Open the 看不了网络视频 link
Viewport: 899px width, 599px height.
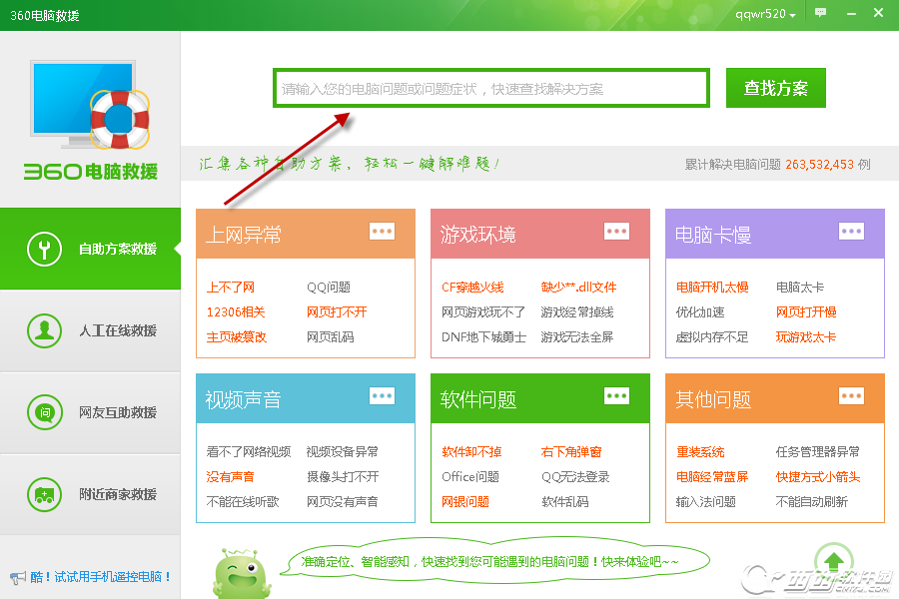coord(249,451)
